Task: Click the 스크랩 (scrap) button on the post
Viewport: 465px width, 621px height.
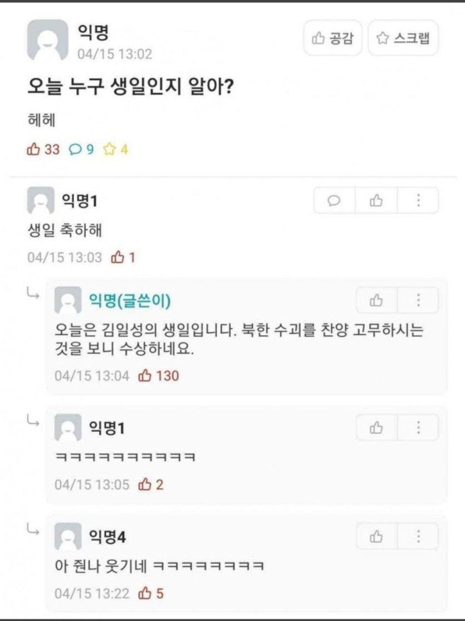Action: [x=403, y=38]
